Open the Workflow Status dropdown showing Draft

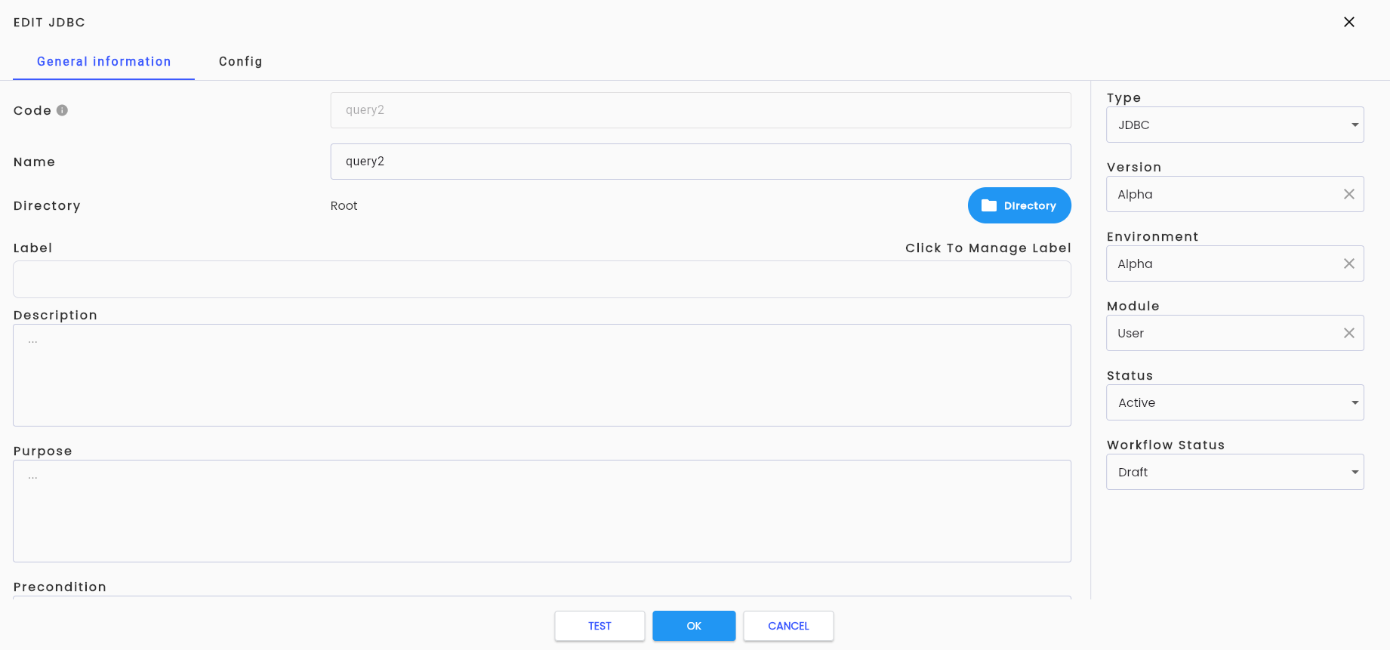(x=1235, y=472)
